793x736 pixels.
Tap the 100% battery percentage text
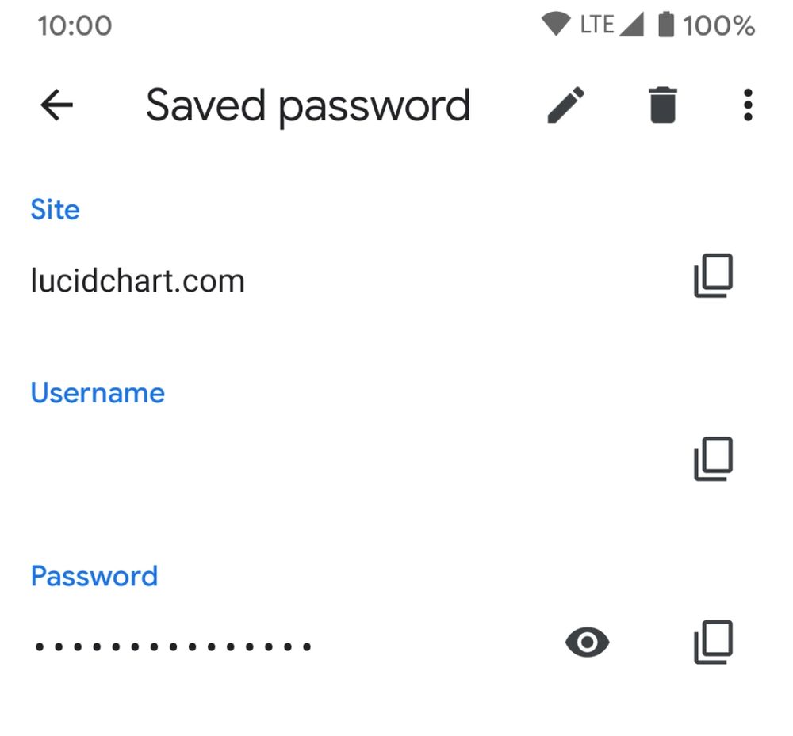click(718, 26)
